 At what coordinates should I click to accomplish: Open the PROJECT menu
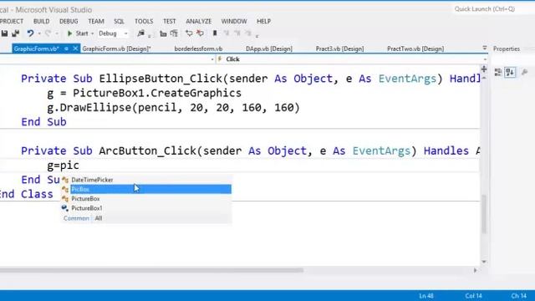click(x=12, y=21)
